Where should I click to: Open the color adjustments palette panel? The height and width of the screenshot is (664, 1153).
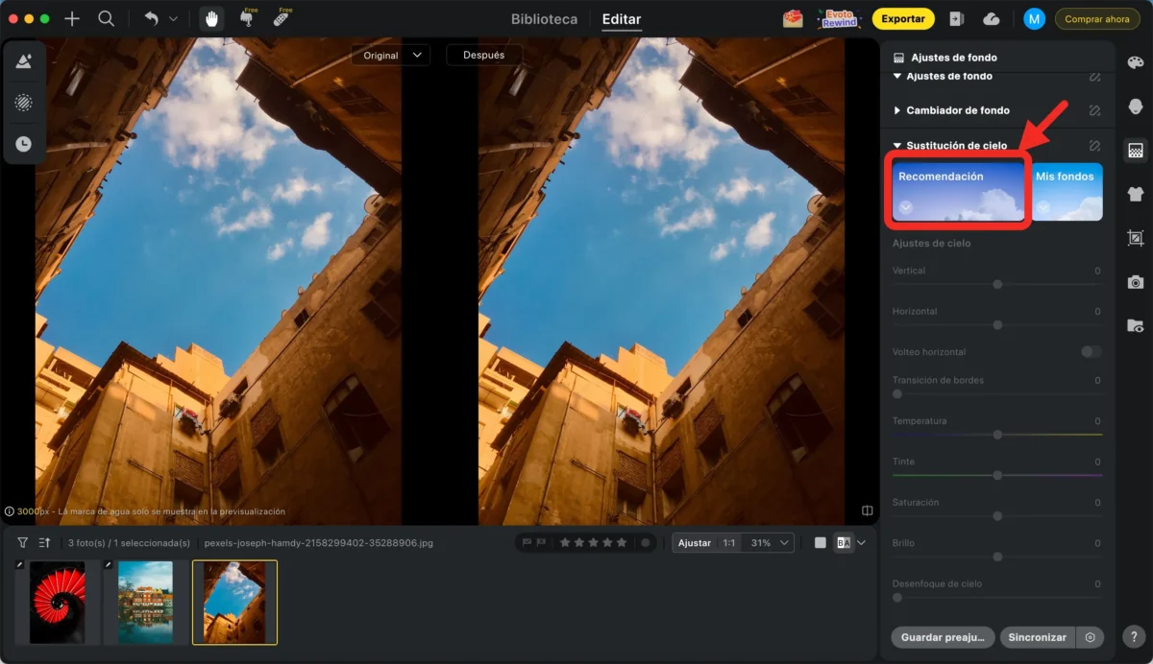(x=1136, y=62)
